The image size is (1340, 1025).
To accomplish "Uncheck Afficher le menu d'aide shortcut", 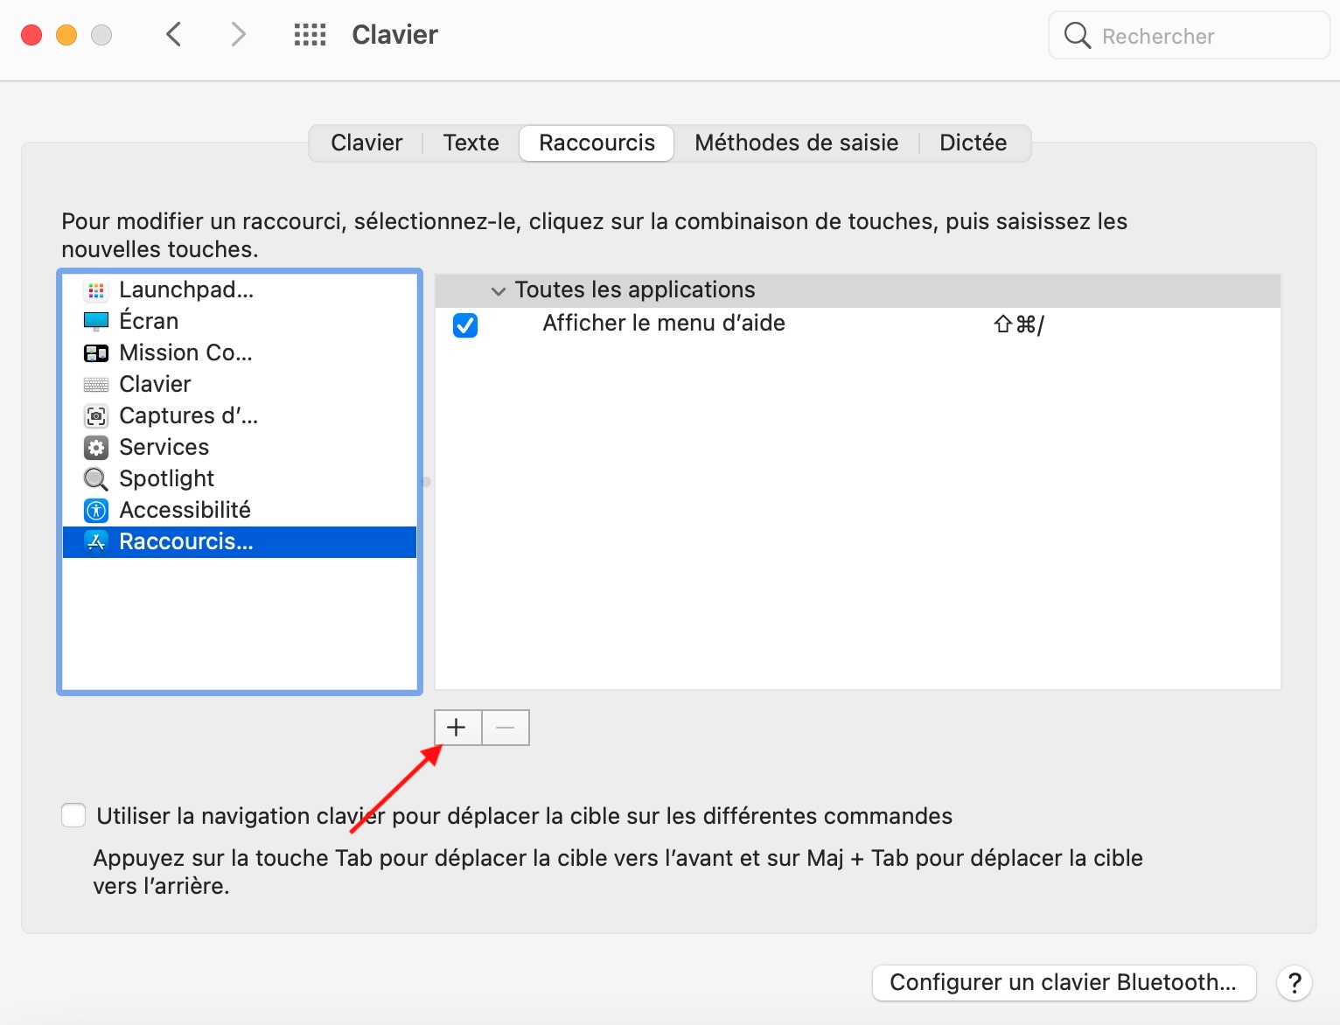I will point(465,324).
